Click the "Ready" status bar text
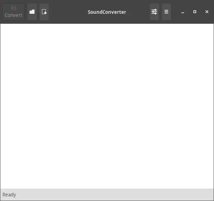214x201 pixels. point(9,195)
